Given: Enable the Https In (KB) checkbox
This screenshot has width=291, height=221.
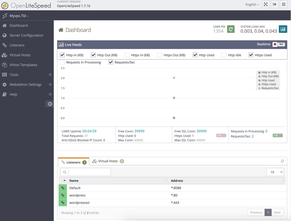Looking at the screenshot, I should coord(127,55).
